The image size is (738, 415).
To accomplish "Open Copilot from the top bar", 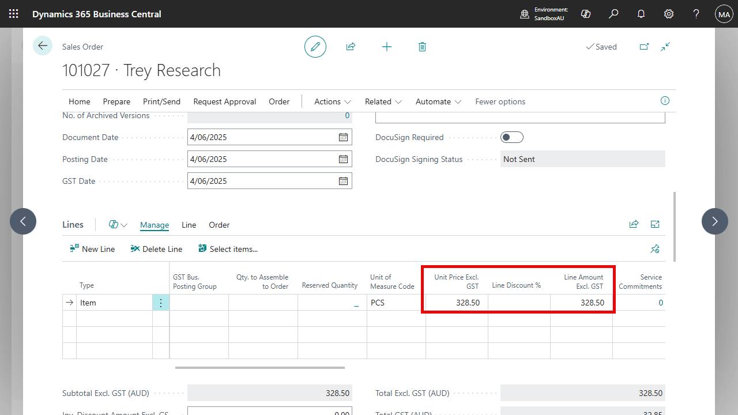I will pos(586,14).
